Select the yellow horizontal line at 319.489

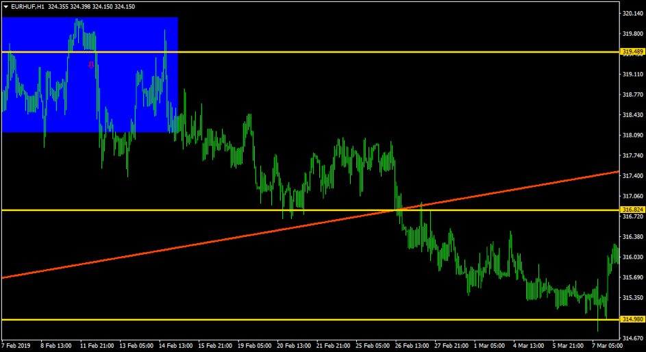[310, 52]
